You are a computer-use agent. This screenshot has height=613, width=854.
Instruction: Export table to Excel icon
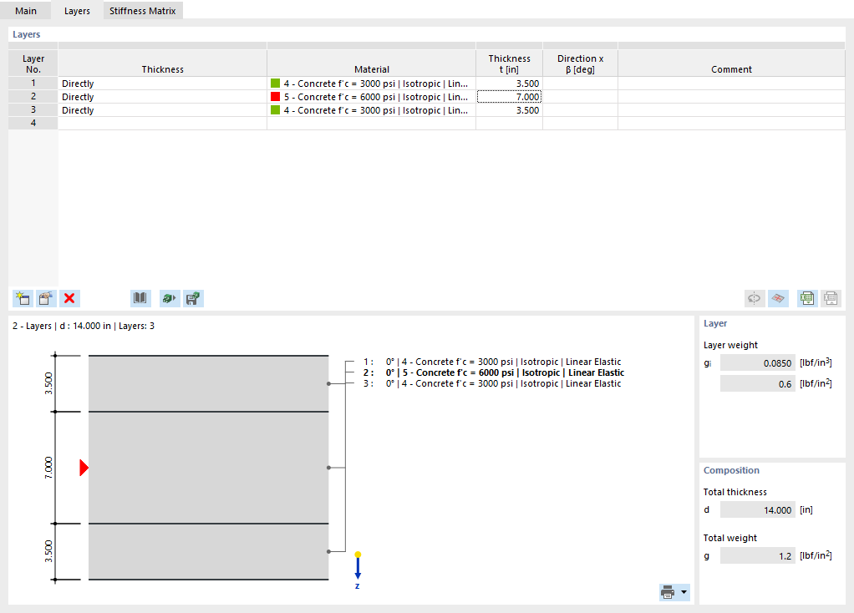tap(807, 298)
